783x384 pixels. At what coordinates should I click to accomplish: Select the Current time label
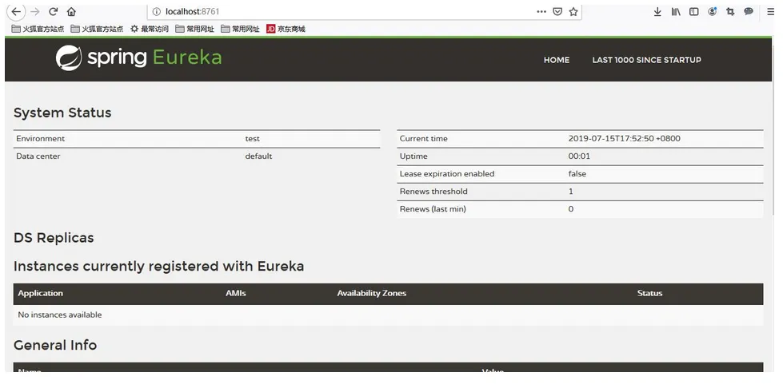[x=423, y=139]
